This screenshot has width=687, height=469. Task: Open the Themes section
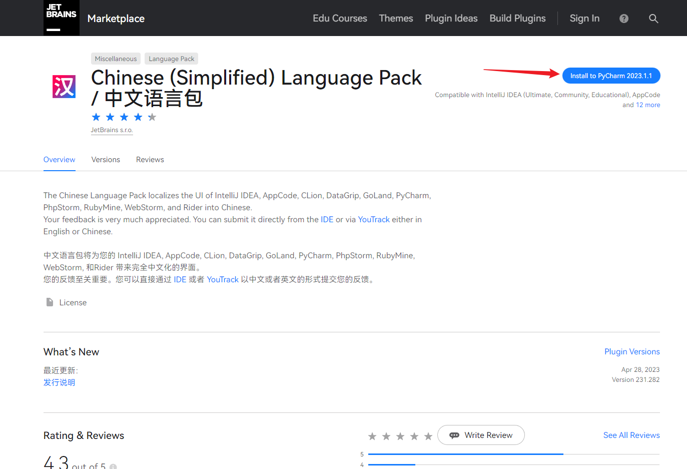[396, 19]
